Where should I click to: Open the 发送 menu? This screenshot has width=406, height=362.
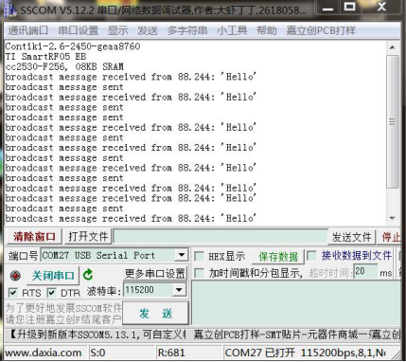[148, 30]
